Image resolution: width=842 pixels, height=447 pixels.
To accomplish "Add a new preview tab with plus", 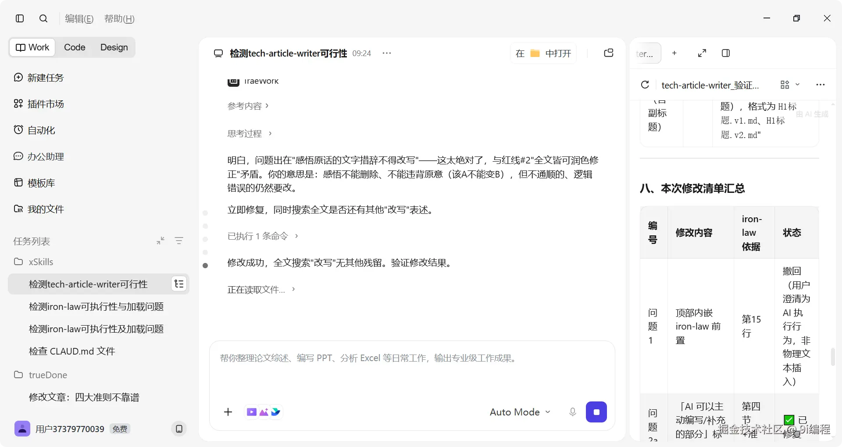I will 674,53.
